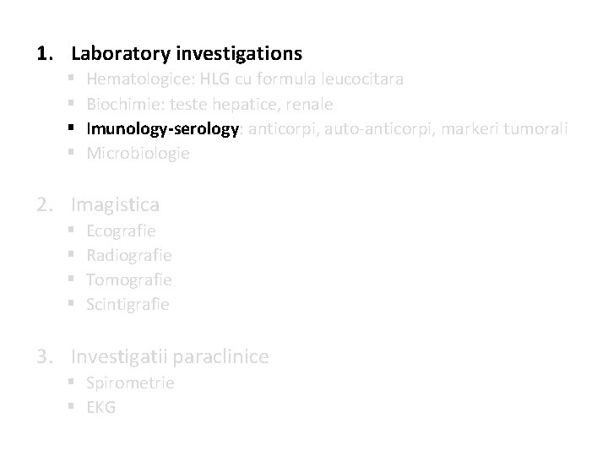Click the bullet marker before "Imunology-serology"
608x456 pixels.
tap(73, 128)
